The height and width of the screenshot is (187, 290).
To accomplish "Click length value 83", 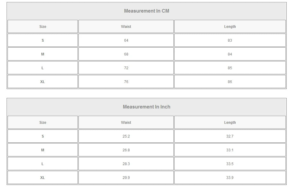I will [x=230, y=40].
